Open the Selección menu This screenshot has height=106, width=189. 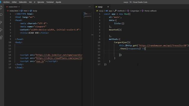(23, 2)
